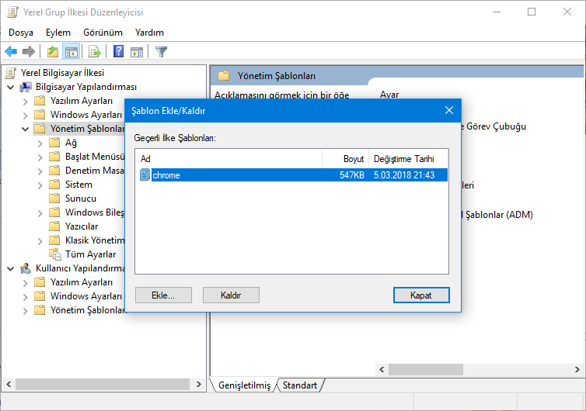The image size is (586, 411).
Task: Collapse the Bilgisayar Yapılandırması node
Action: point(10,88)
